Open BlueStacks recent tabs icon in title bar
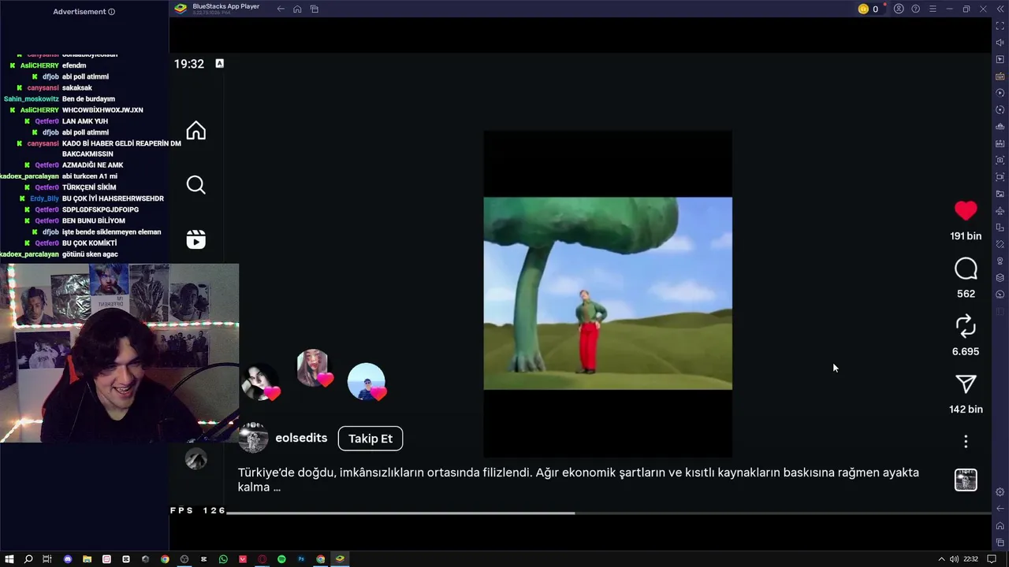 pyautogui.click(x=314, y=9)
